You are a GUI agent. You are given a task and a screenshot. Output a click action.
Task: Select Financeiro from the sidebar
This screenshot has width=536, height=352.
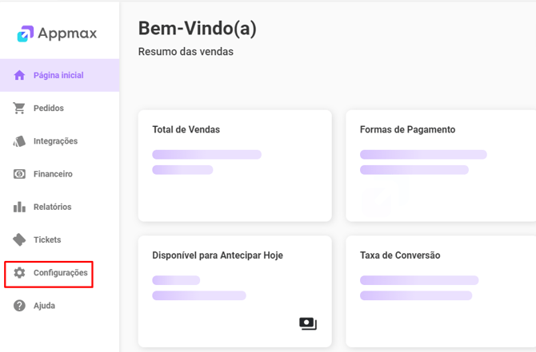click(x=53, y=174)
